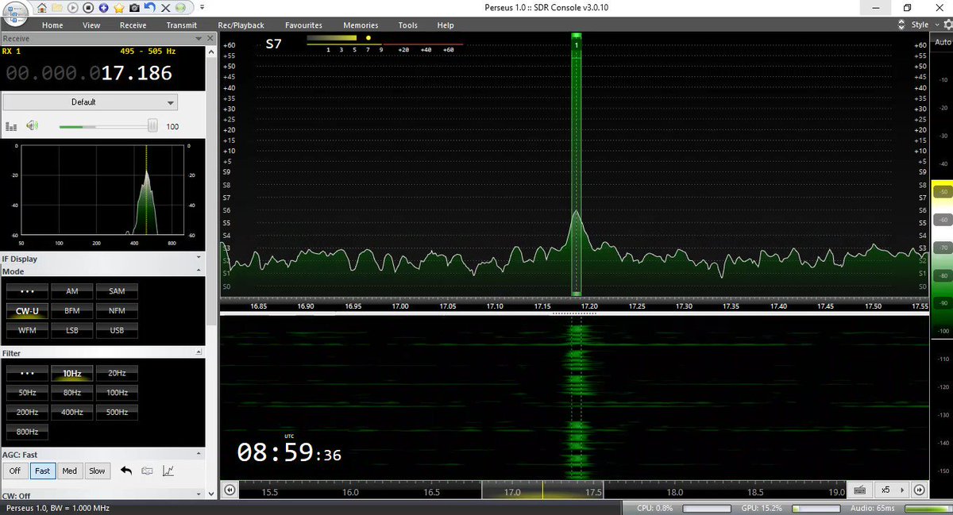Click the AGC graph chart icon
The height and width of the screenshot is (515, 953).
[168, 471]
